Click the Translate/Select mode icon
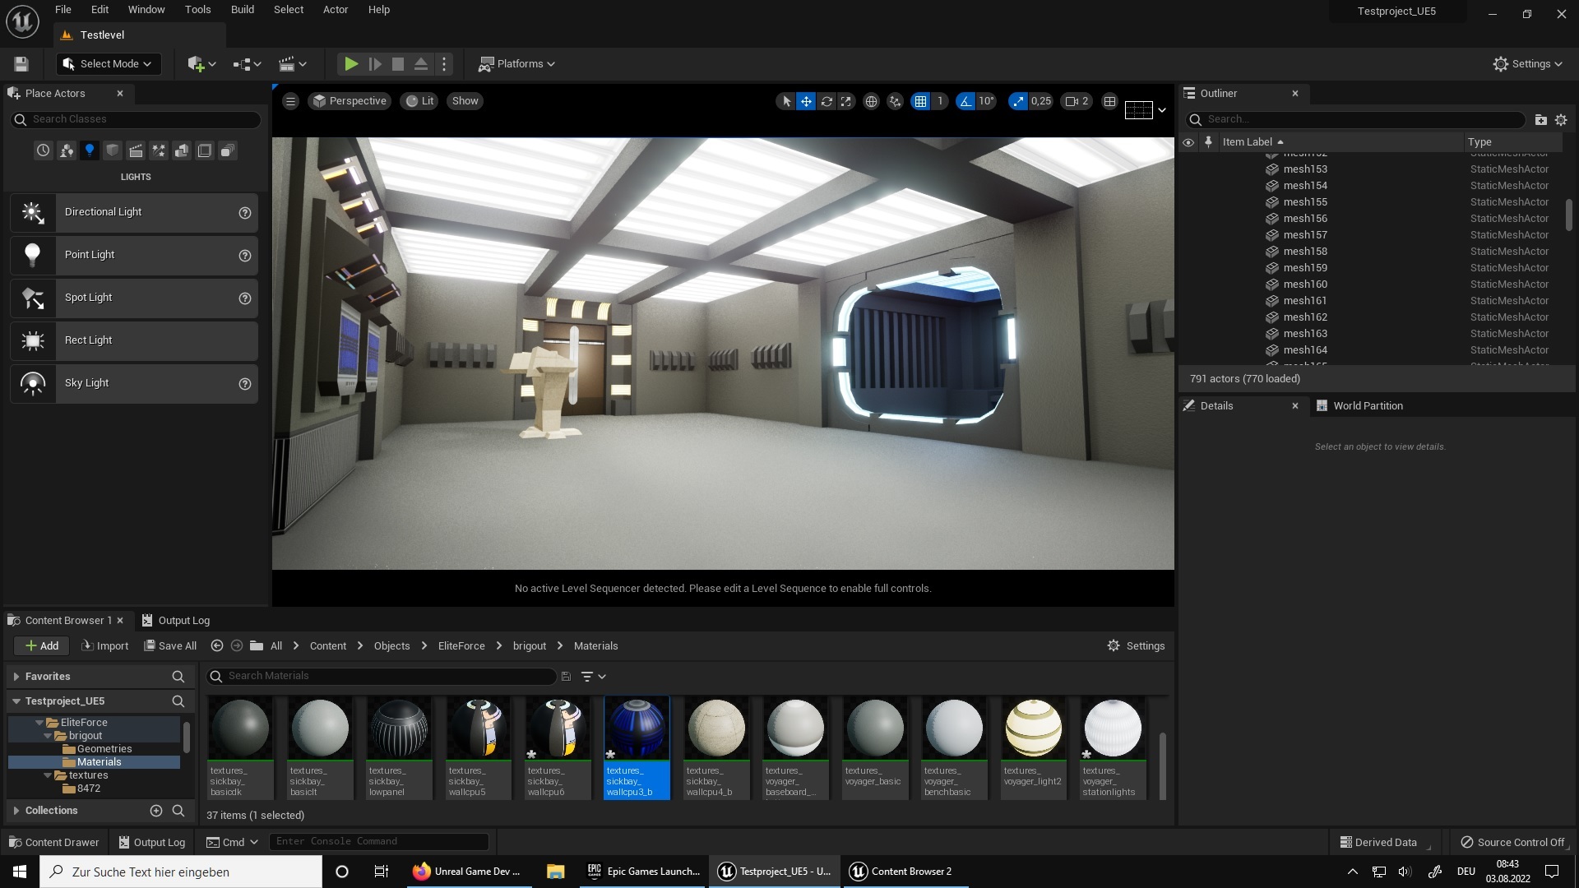This screenshot has width=1579, height=888. pos(806,102)
